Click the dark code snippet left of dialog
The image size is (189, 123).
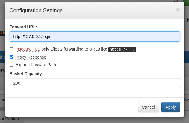point(2,33)
